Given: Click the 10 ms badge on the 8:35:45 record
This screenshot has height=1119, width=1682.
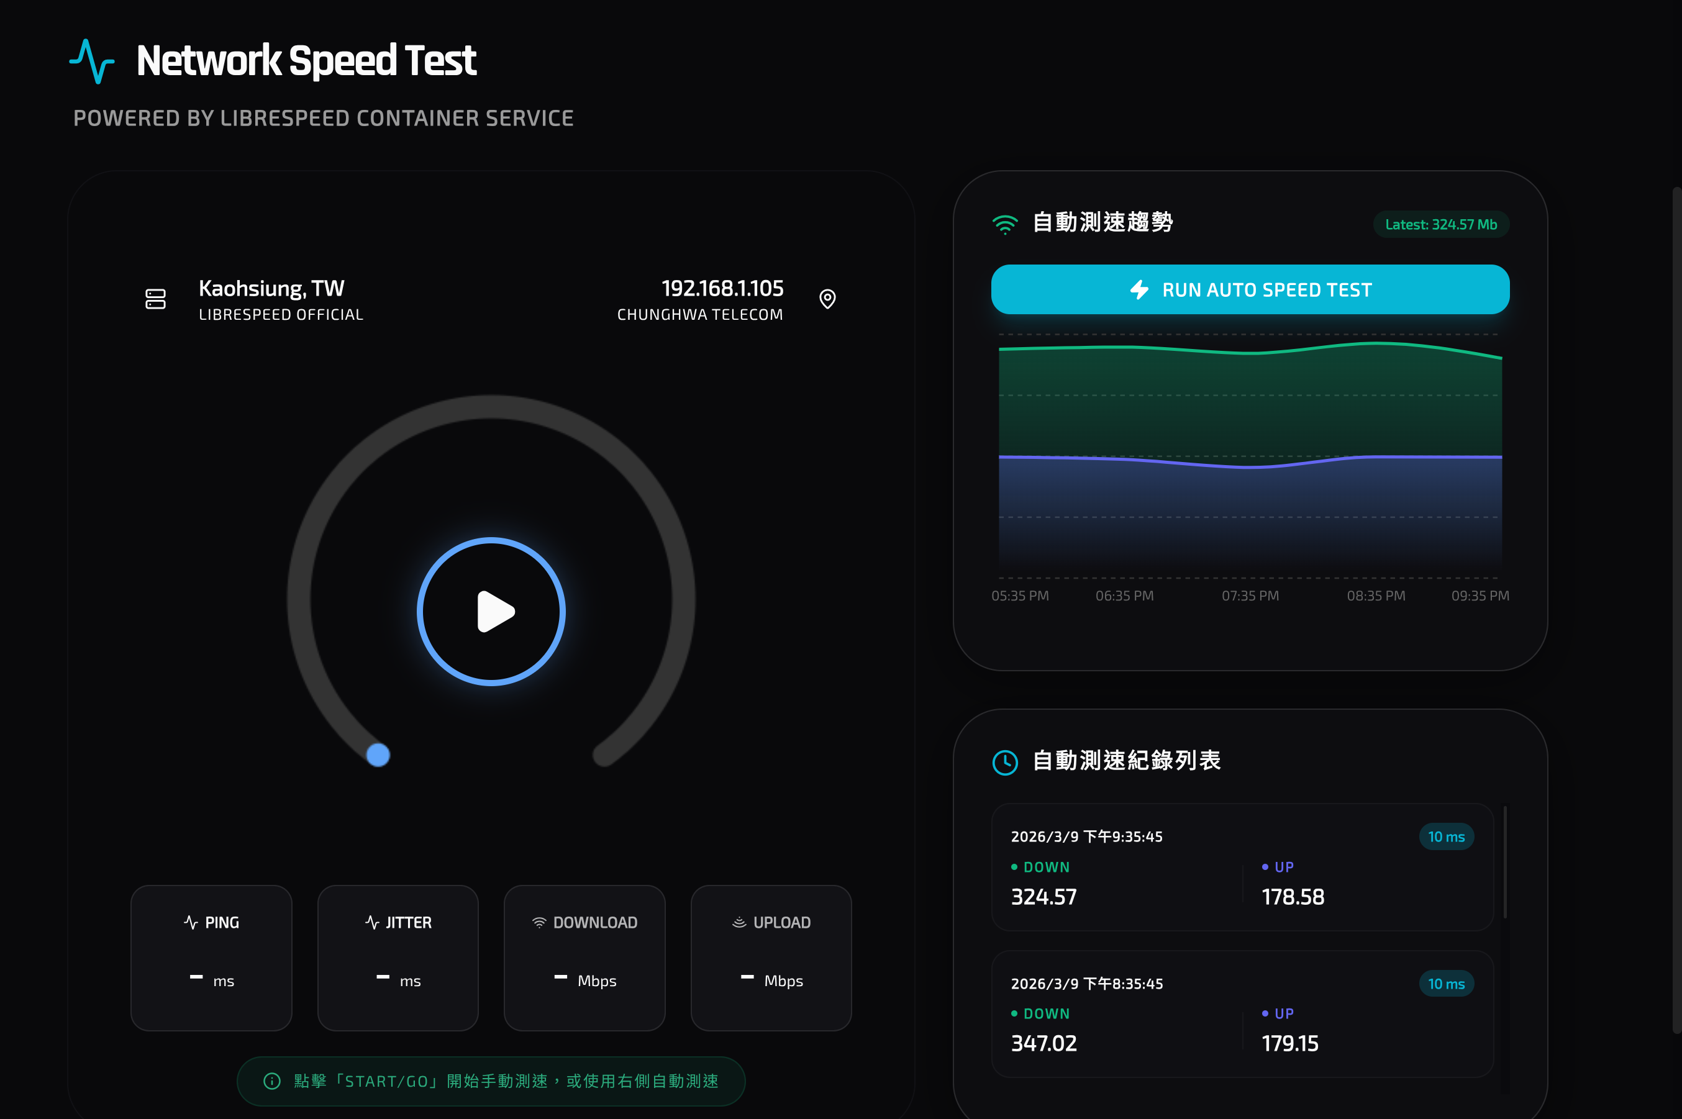Looking at the screenshot, I should tap(1446, 984).
